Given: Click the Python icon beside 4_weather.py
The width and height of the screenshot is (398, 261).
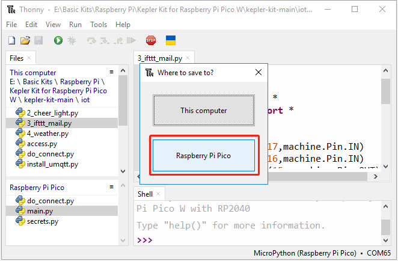Looking at the screenshot, I should [20, 133].
